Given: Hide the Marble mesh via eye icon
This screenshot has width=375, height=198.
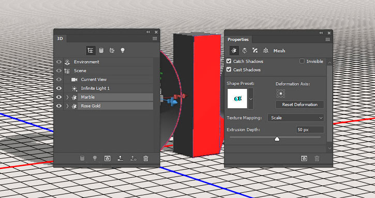Looking at the screenshot, I should pos(59,97).
